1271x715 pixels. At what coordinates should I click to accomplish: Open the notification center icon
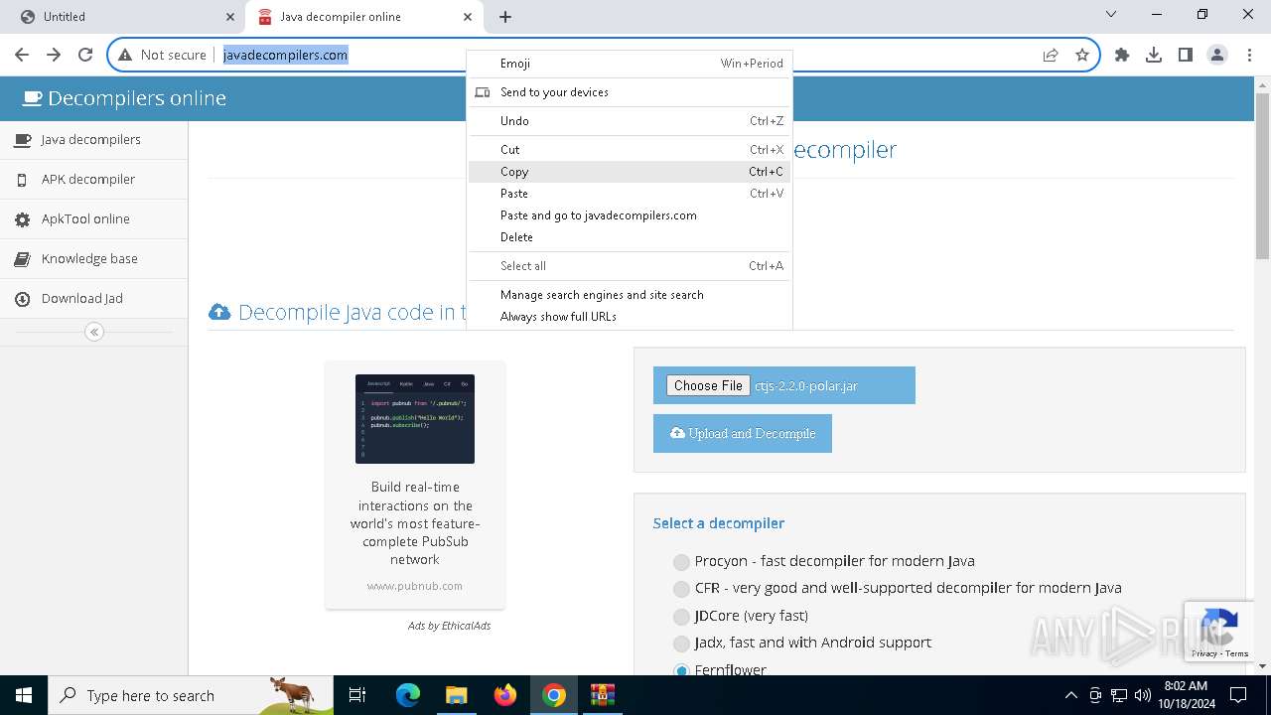(1238, 695)
